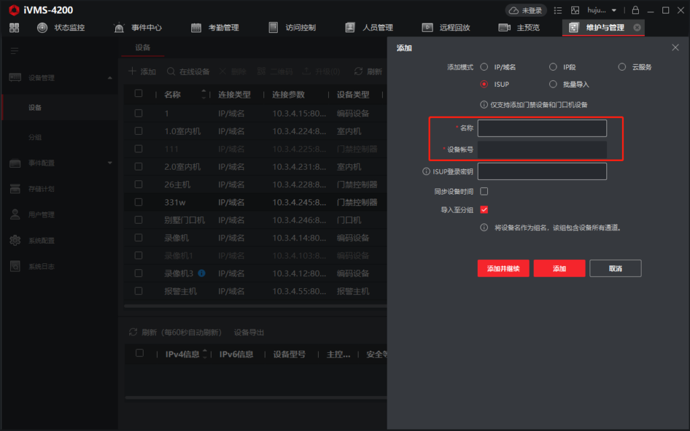Viewport: 690px width, 431px height.
Task: Collapse the 设备管理 sidebar section
Action: [x=110, y=77]
